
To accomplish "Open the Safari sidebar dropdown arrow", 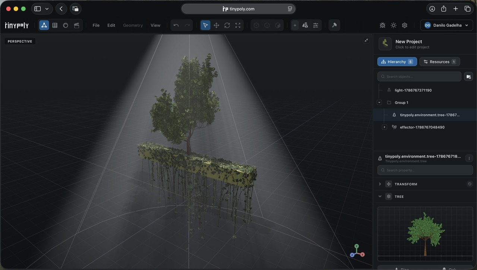I will click(47, 9).
